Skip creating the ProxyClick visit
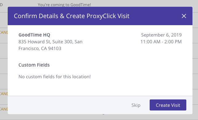Viewport: 198px width, 120px height. [x=136, y=105]
